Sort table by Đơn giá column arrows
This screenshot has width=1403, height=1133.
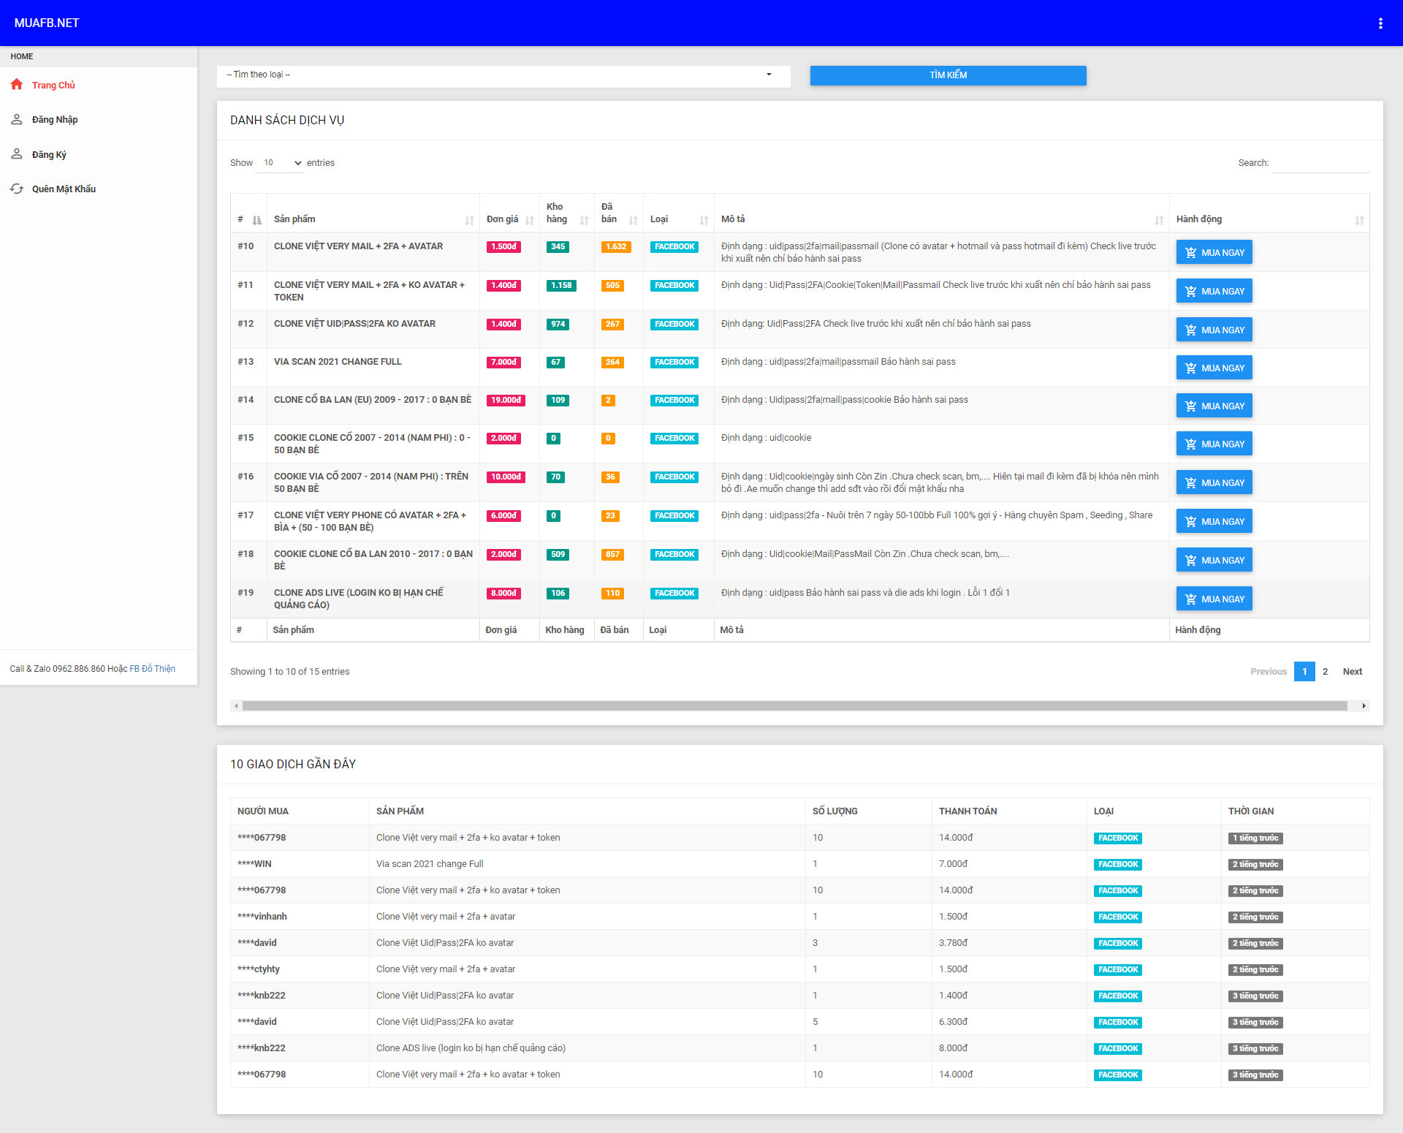coord(529,220)
